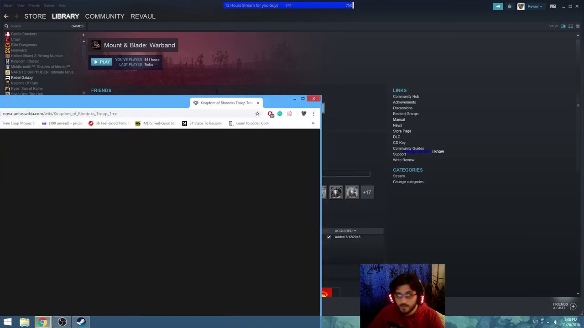This screenshot has width=584, height=328.
Task: Open the Write Review link
Action: click(x=404, y=160)
